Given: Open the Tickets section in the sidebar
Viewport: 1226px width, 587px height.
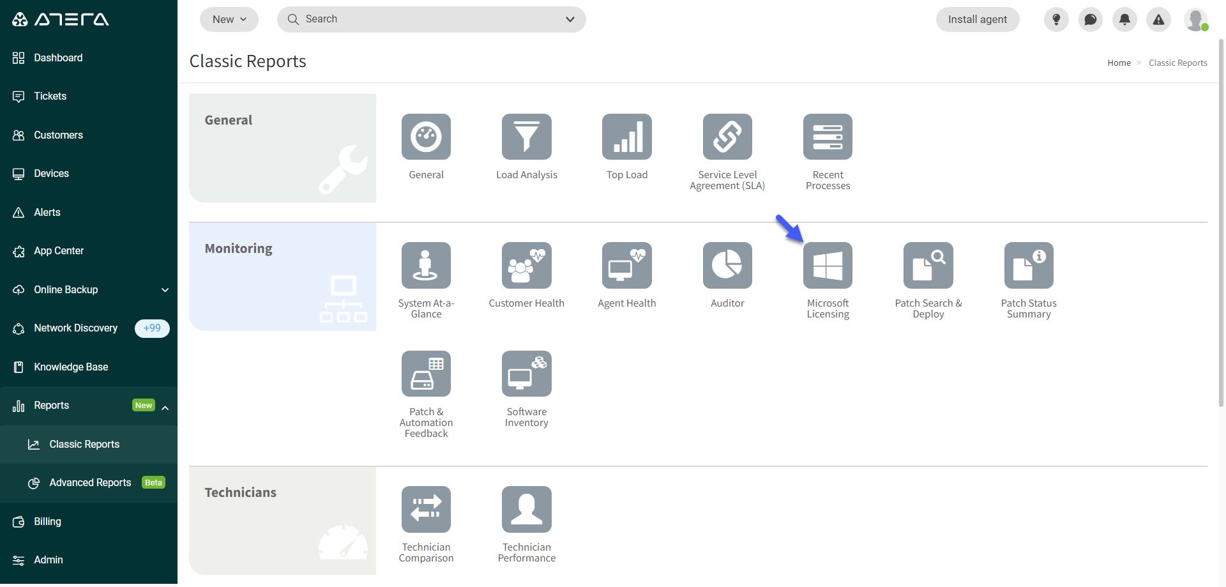Looking at the screenshot, I should [x=50, y=96].
